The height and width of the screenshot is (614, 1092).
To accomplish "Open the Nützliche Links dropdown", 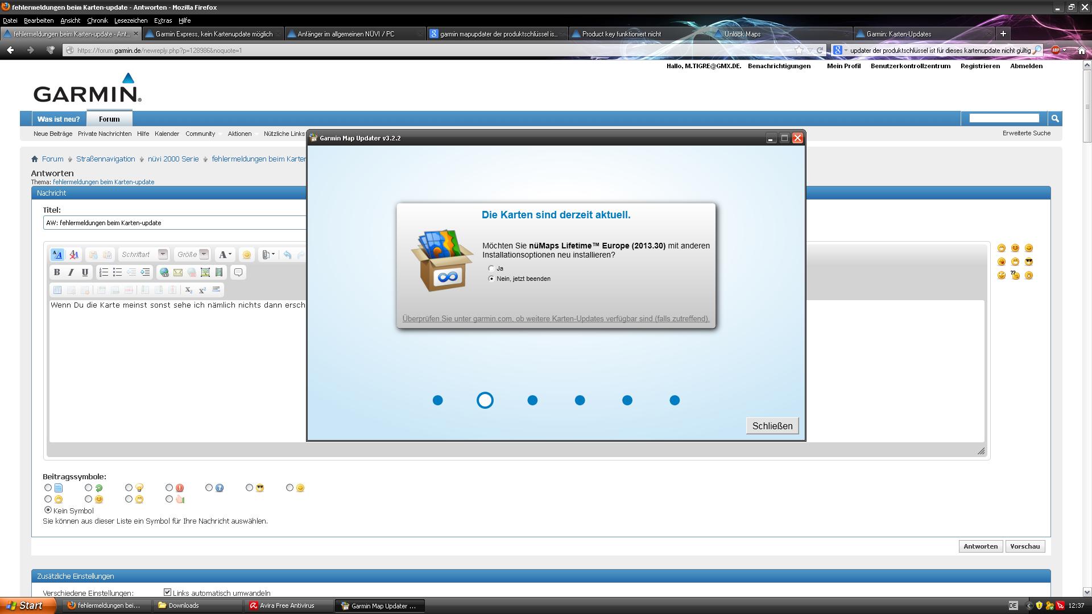I will point(284,134).
